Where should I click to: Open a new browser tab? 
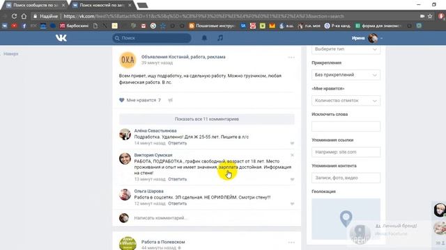pos(142,5)
